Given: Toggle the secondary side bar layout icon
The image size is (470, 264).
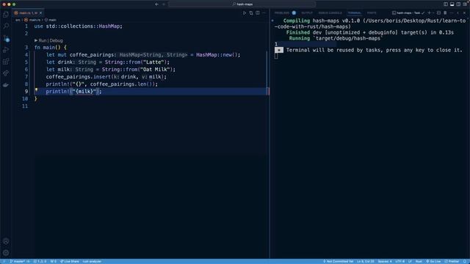Looking at the screenshot, I should pos(458,4).
